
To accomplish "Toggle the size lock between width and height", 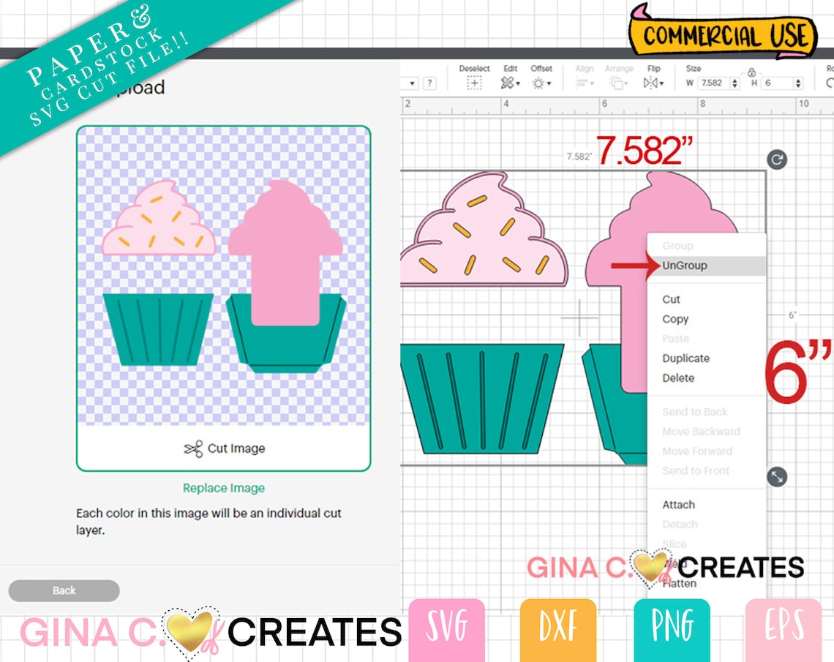I will pyautogui.click(x=752, y=73).
